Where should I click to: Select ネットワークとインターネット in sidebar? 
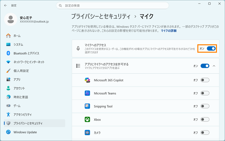(34, 62)
